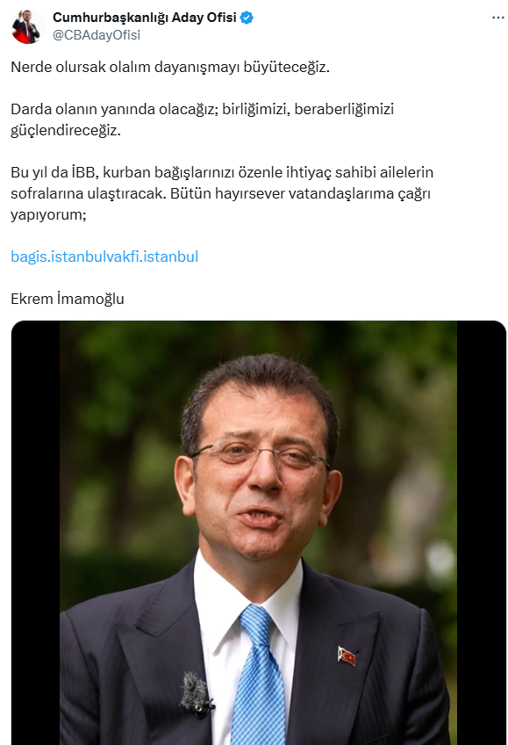The height and width of the screenshot is (745, 508).
Task: Click the blue checkered tie in the video
Action: pyautogui.click(x=259, y=675)
